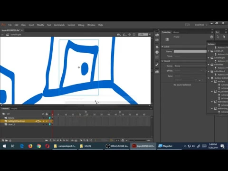Click the Clip Content Outside Stage icon
The height and width of the screenshot is (171, 228).
coord(134,34)
